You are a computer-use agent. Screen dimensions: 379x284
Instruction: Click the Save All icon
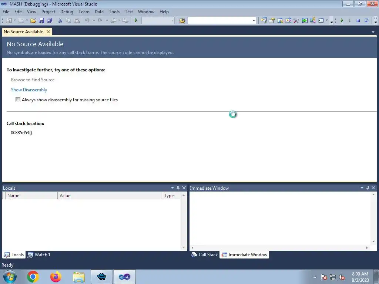click(50, 21)
